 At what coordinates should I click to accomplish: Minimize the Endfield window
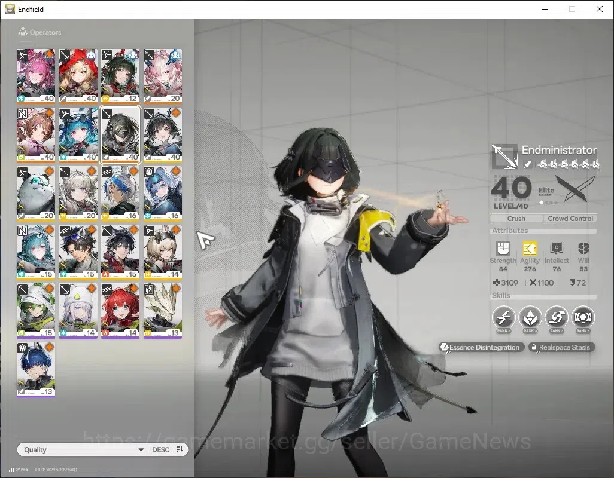(x=545, y=9)
